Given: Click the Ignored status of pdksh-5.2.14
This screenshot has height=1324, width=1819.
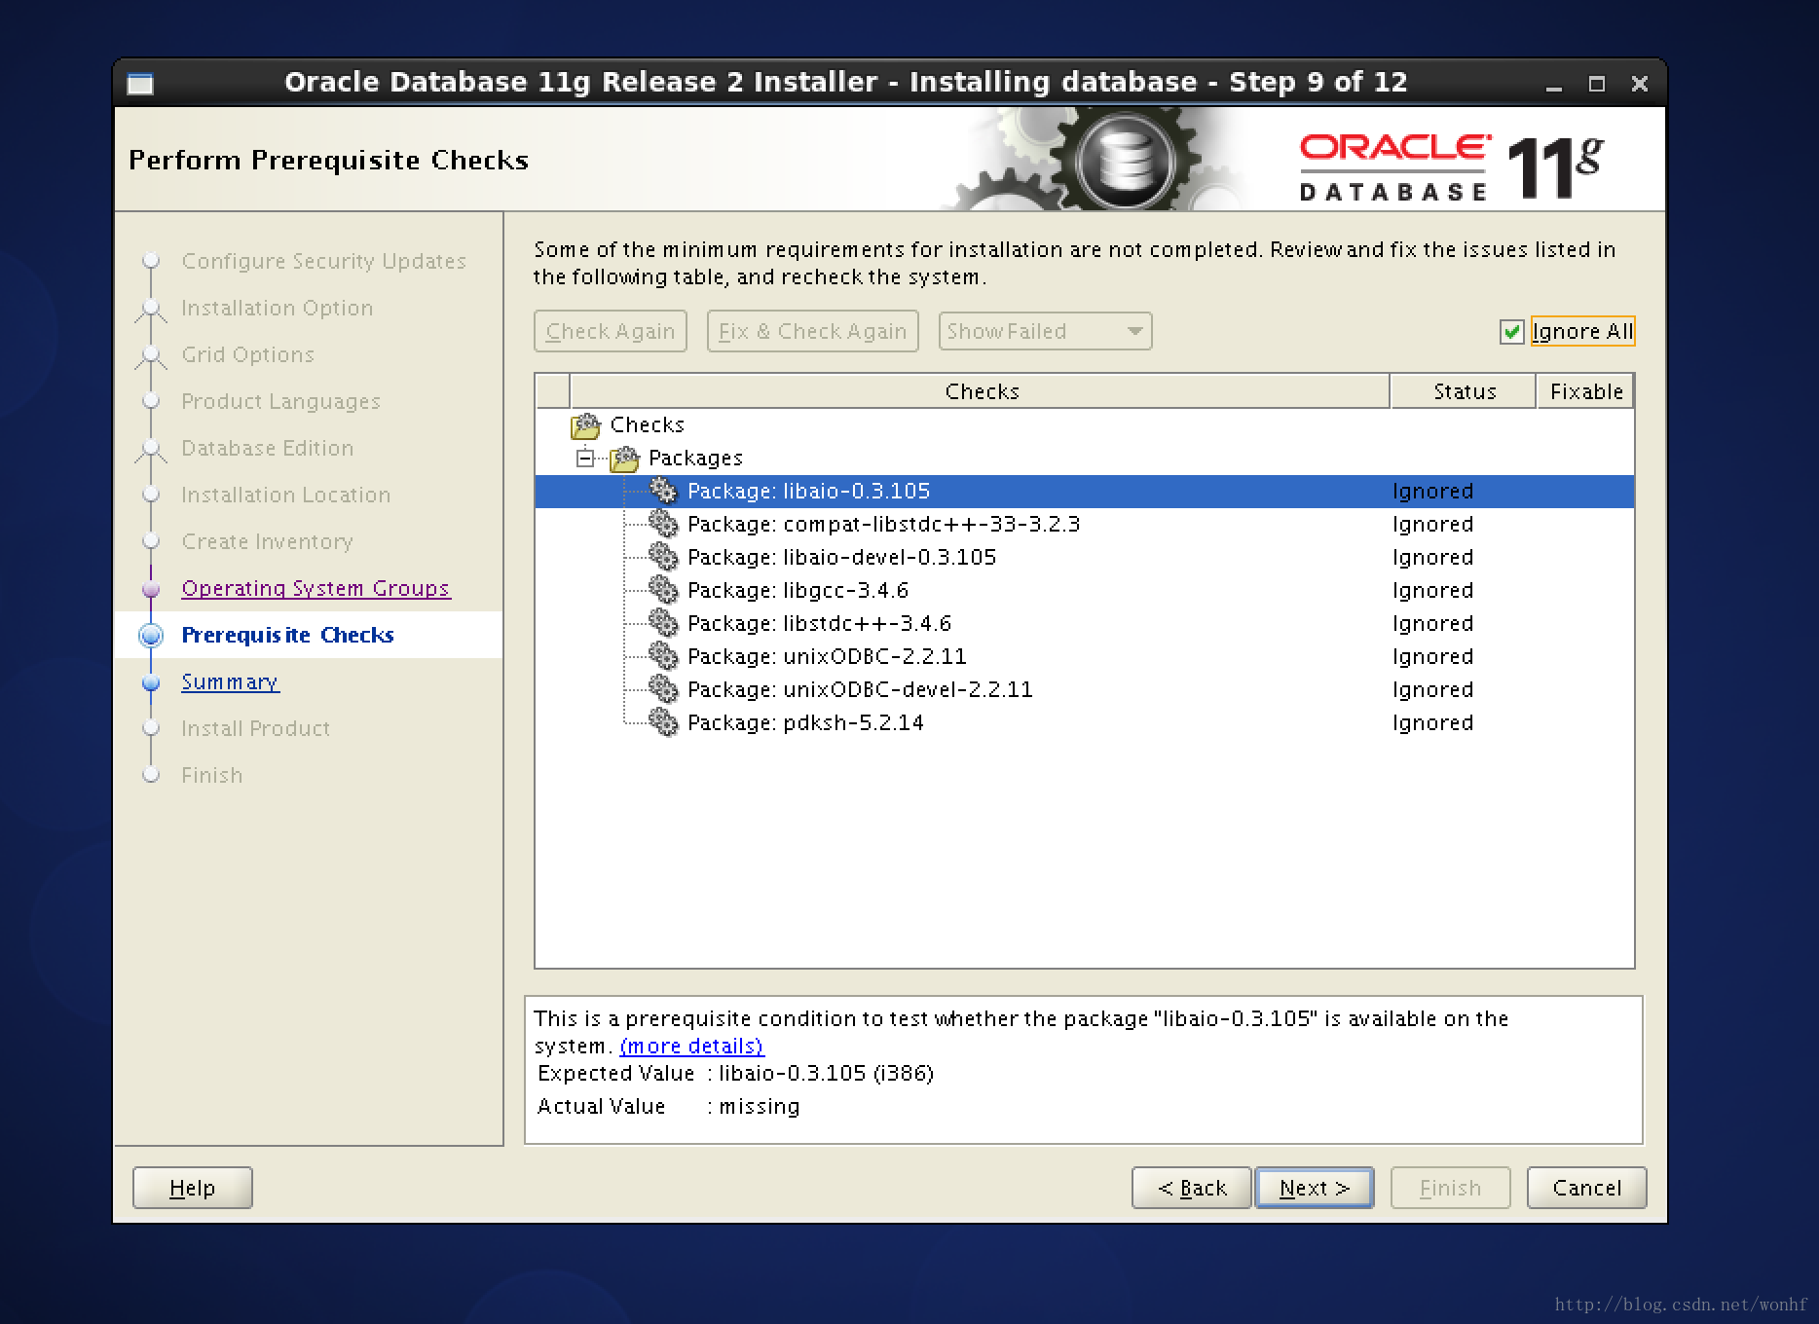Looking at the screenshot, I should 1432,722.
